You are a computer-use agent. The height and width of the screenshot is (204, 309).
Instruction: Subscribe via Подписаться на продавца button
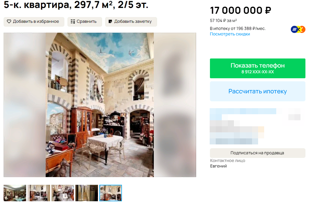[x=258, y=153]
